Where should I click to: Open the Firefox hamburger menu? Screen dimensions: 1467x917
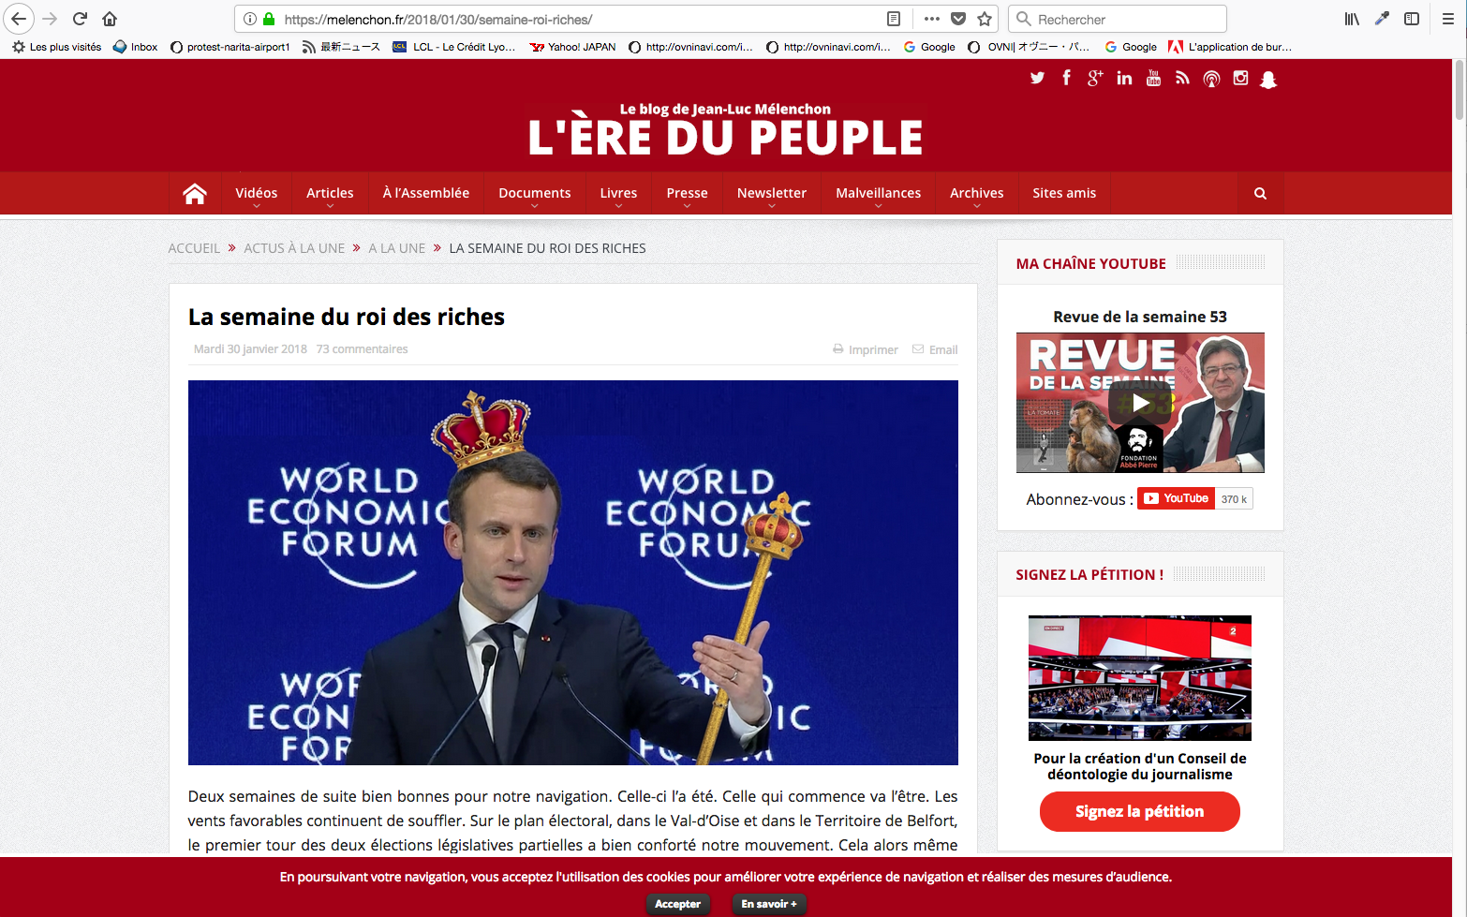tap(1448, 19)
